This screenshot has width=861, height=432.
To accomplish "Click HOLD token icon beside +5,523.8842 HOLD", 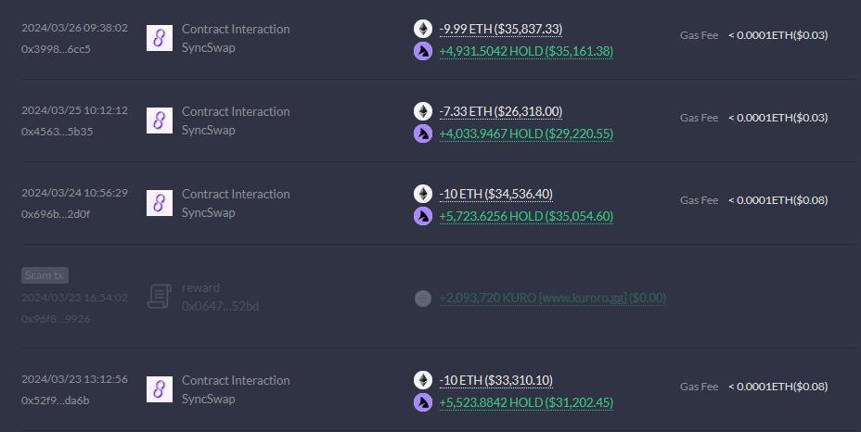I will tap(423, 402).
